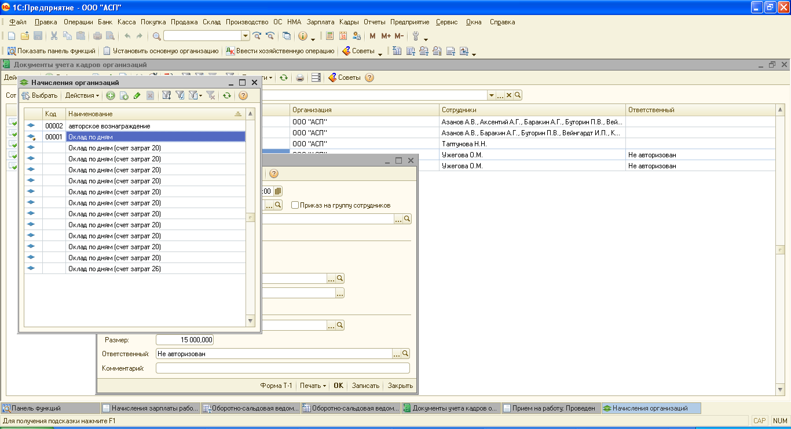
Task: Click the Комментарий input field
Action: 283,368
